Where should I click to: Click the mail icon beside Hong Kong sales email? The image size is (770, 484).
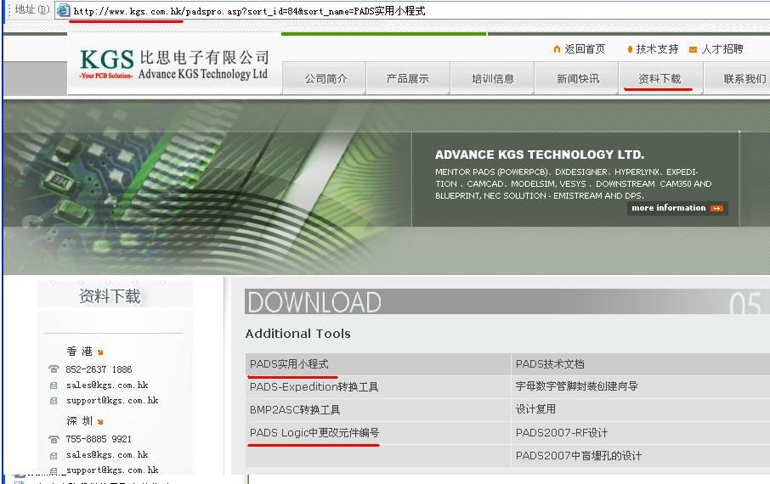coord(54,386)
